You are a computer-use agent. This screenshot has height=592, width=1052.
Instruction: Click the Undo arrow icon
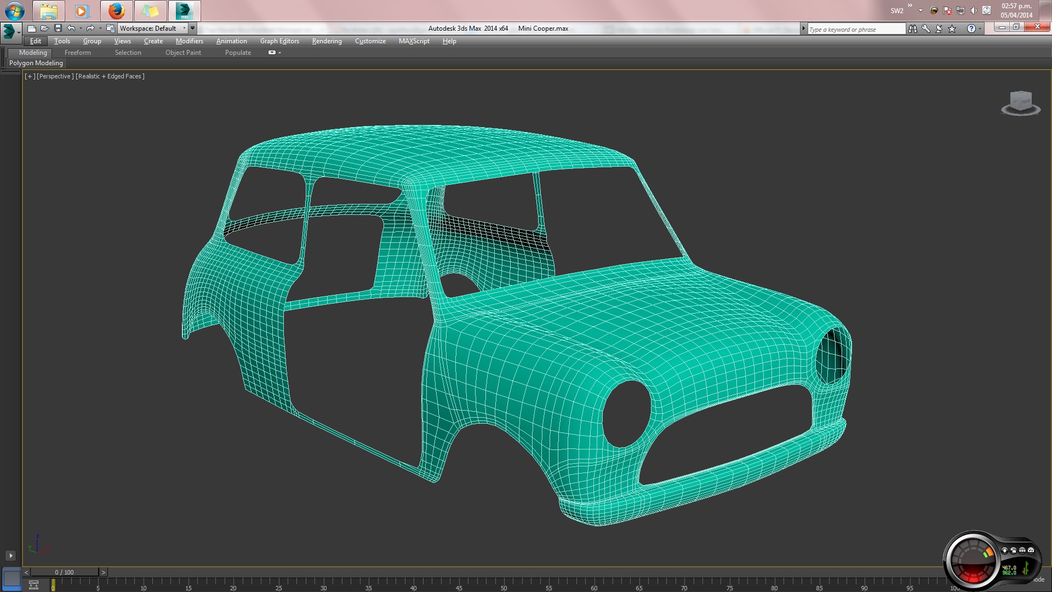point(71,29)
